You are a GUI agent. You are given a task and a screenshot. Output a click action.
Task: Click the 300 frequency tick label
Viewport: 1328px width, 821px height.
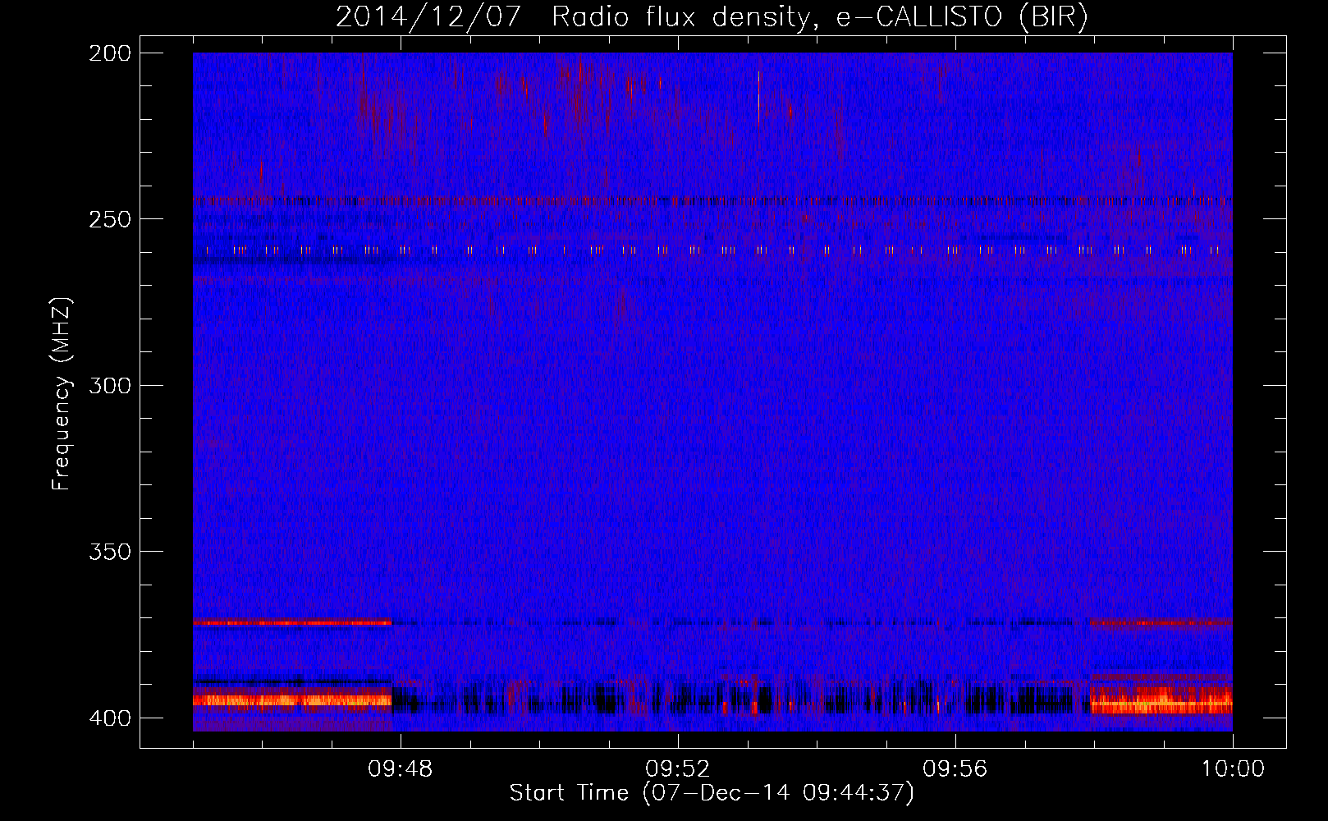pyautogui.click(x=110, y=385)
